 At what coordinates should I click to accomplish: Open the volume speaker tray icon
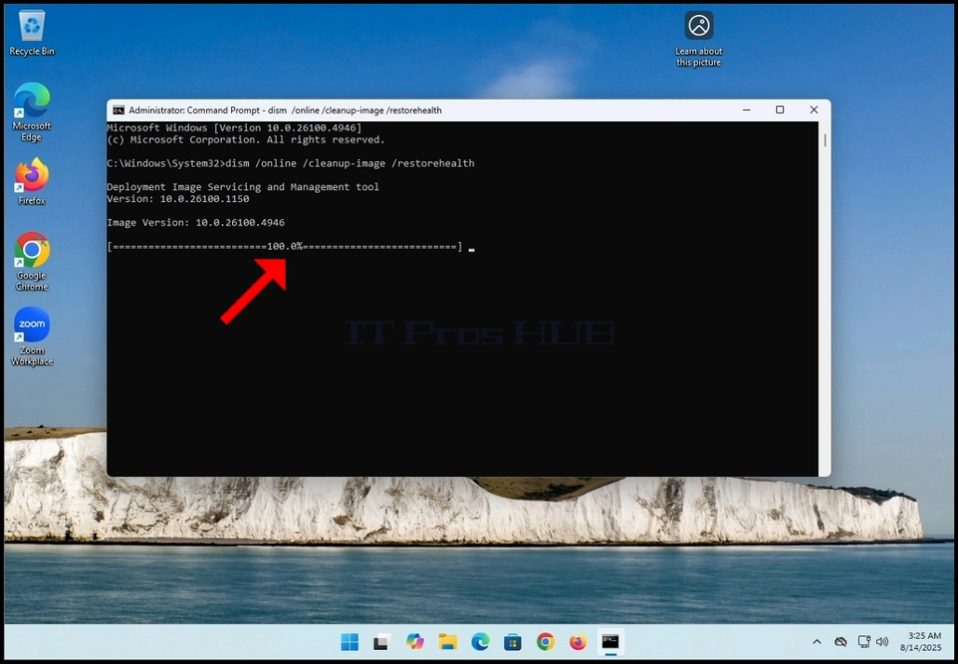click(882, 642)
